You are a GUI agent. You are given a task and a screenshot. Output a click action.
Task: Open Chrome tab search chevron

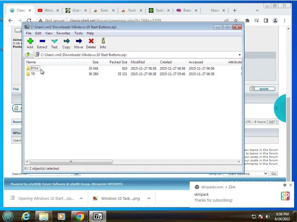pos(257,10)
